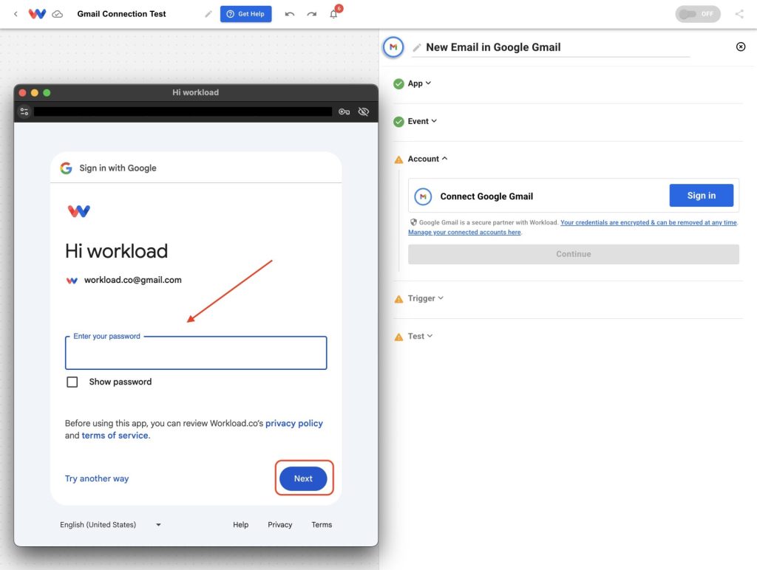Open the notifications bell
Screen dimensions: 757x570
(x=333, y=13)
